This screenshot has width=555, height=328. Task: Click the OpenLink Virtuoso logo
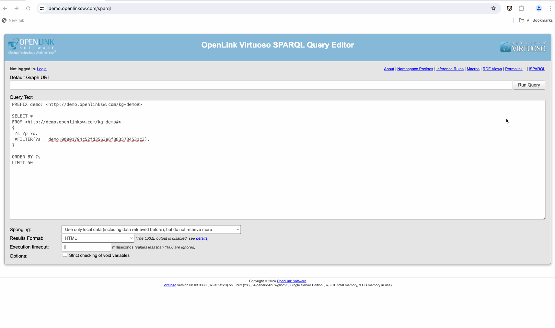(523, 47)
